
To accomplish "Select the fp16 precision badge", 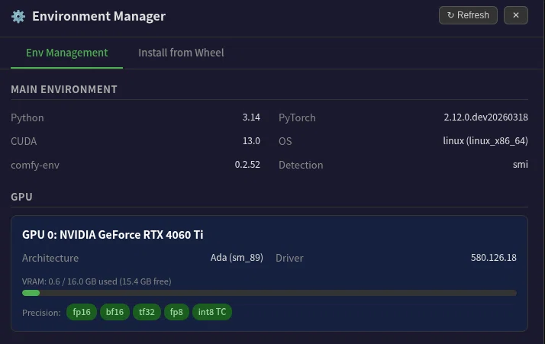I will 82,312.
